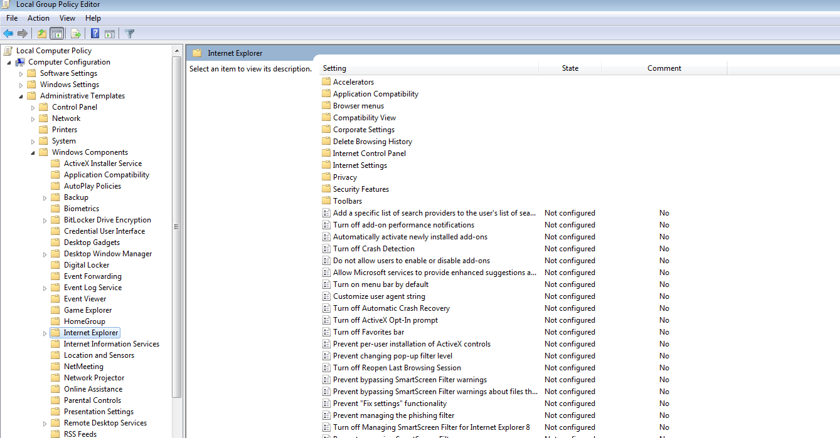The image size is (840, 438).
Task: Select Turn off Reopen Last Browsing Session
Action: 397,368
